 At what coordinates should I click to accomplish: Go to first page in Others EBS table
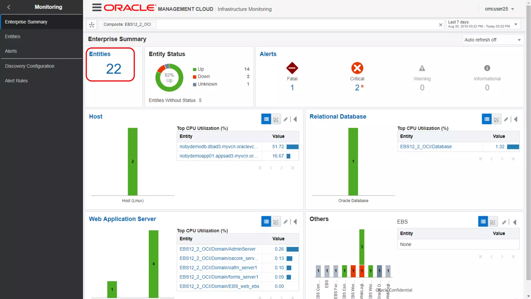pyautogui.click(x=481, y=257)
